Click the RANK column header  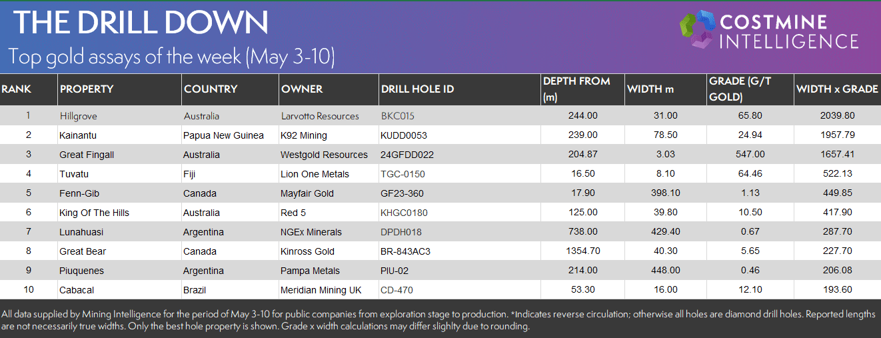point(17,89)
